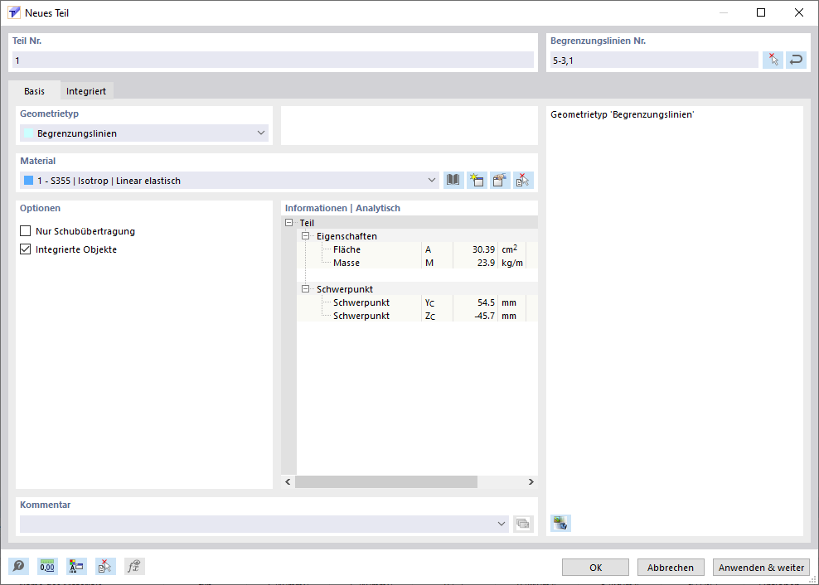Pick material from model icon
Image resolution: width=819 pixels, height=585 pixels.
(x=523, y=180)
